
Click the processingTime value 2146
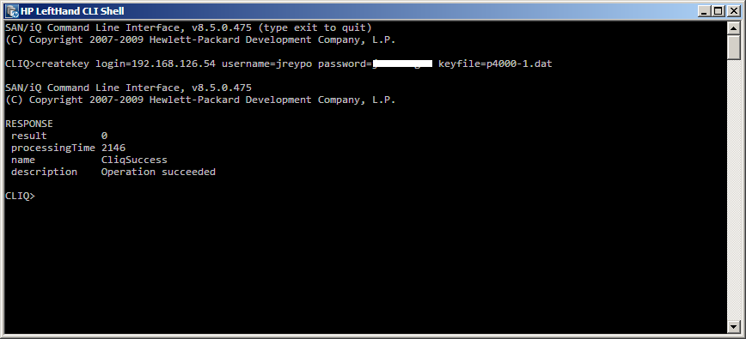[x=113, y=148]
